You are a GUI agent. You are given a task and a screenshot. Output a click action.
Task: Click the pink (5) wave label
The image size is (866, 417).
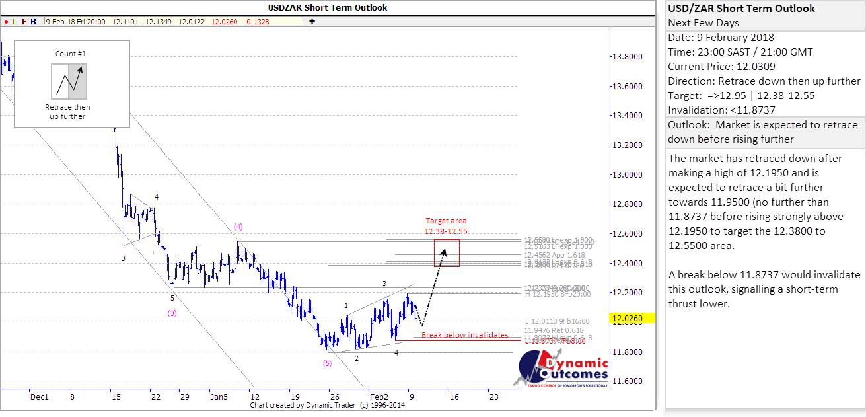point(328,363)
